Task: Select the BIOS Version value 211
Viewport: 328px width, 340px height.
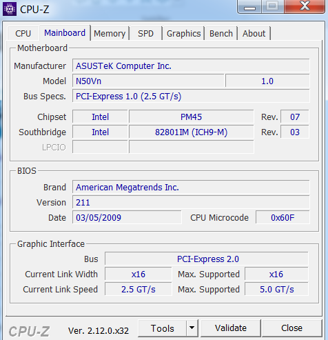Action: [x=191, y=202]
